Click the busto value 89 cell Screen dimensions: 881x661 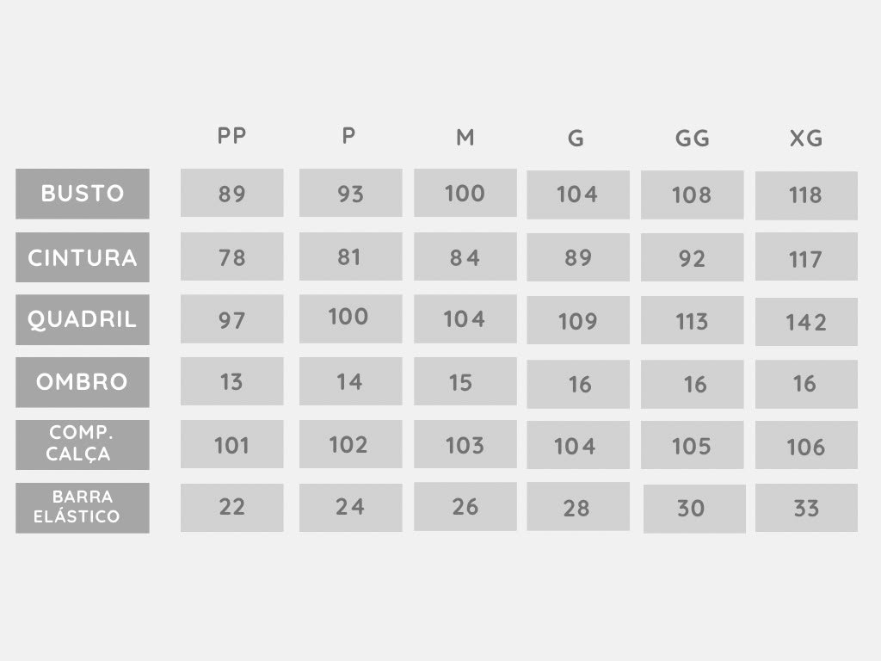[232, 193]
